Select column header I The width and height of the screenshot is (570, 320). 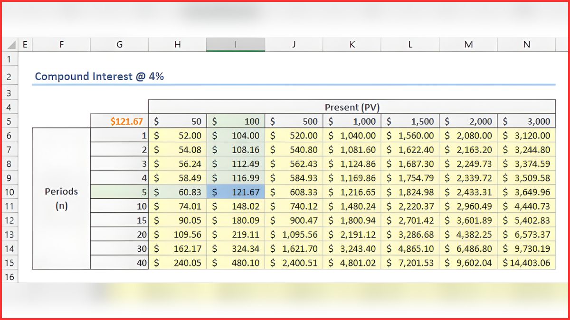(235, 44)
